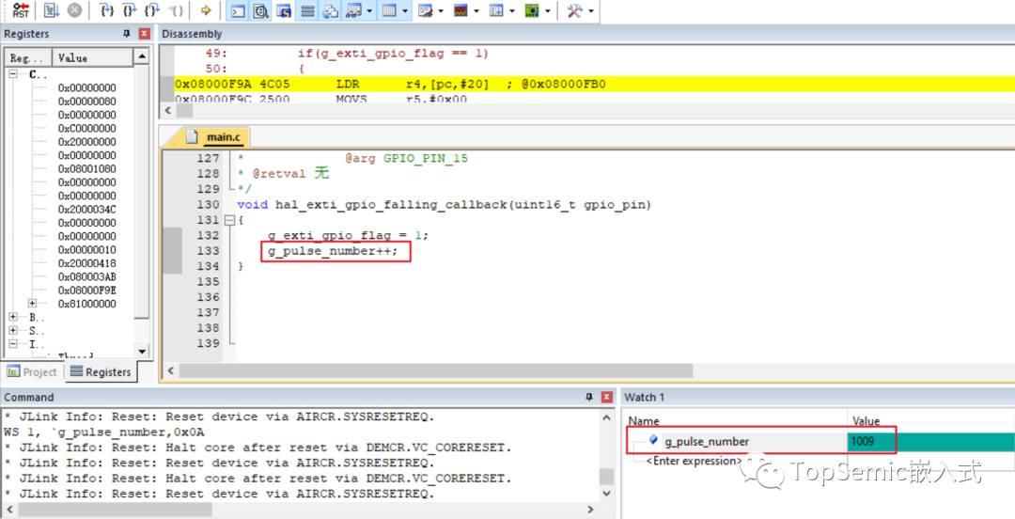Screen dimensions: 1015x519
Task: Open Toolbox dropdown arrow
Action: point(590,11)
